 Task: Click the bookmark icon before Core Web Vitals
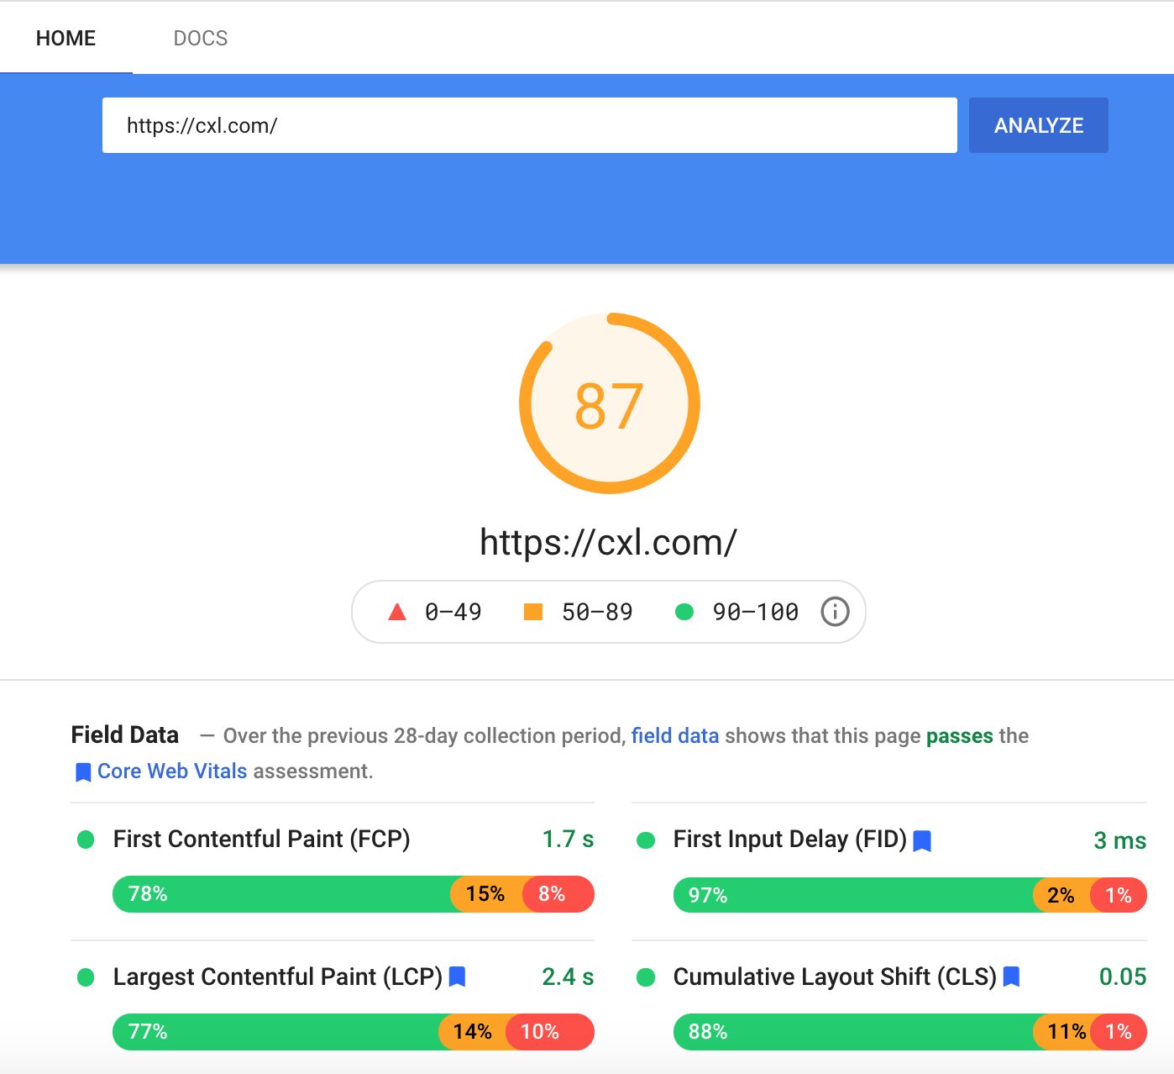click(x=83, y=772)
